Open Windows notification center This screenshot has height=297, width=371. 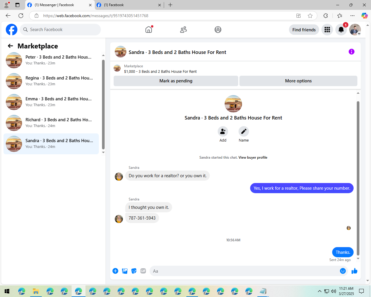(361, 291)
